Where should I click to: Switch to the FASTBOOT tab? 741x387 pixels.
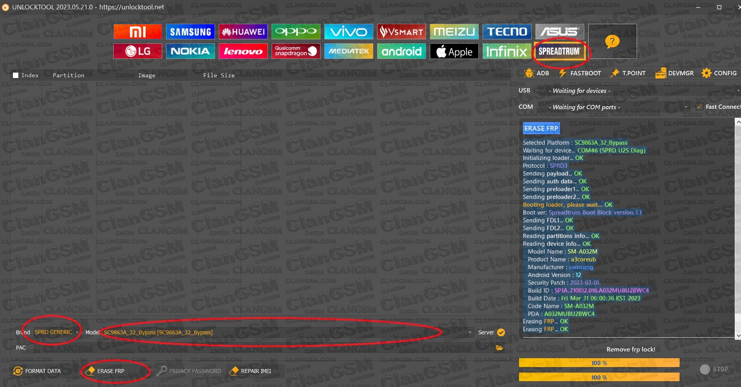tap(580, 73)
